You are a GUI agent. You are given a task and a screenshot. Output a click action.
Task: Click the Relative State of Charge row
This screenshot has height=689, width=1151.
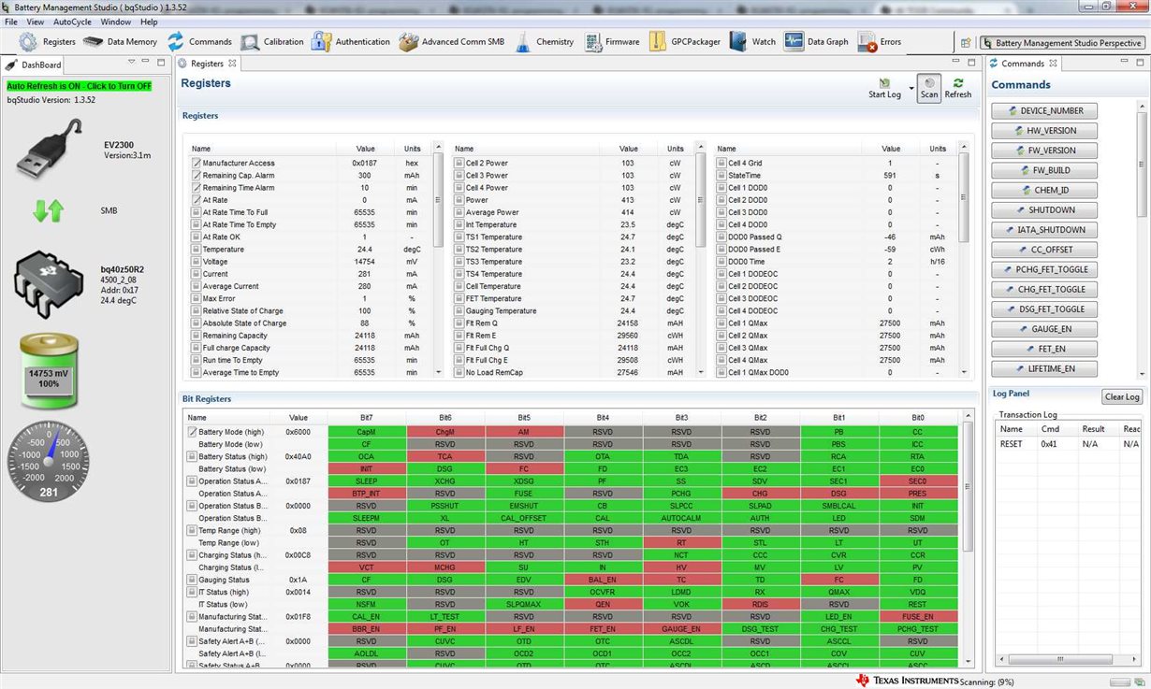pyautogui.click(x=310, y=311)
